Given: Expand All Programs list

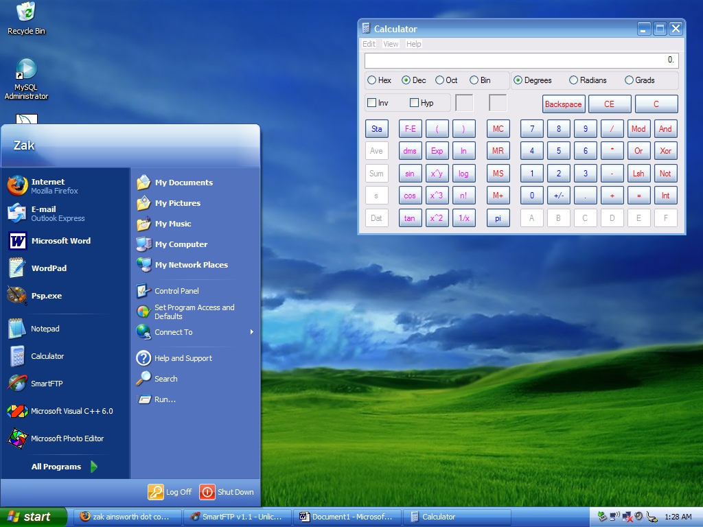Looking at the screenshot, I should coord(64,467).
